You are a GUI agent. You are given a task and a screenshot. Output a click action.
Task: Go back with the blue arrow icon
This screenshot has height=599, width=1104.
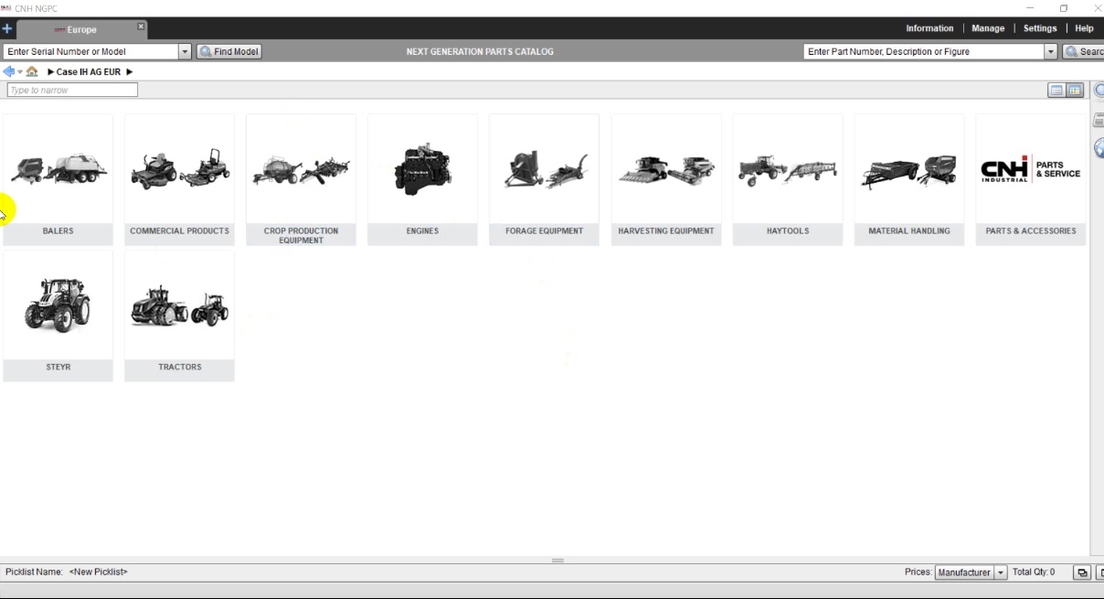tap(9, 71)
